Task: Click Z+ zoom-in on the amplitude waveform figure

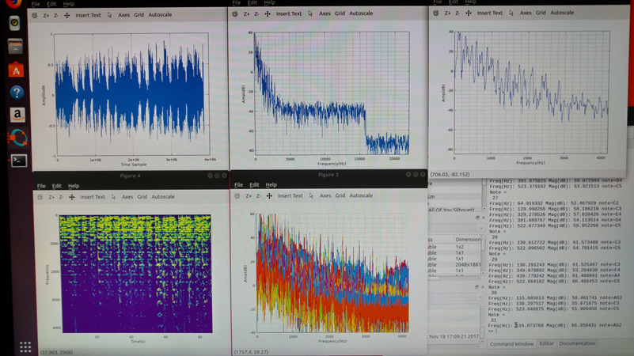Action: 46,15
